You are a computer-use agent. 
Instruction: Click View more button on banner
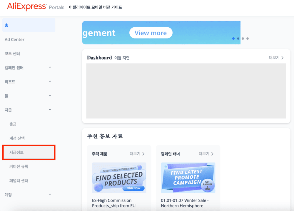click(151, 33)
